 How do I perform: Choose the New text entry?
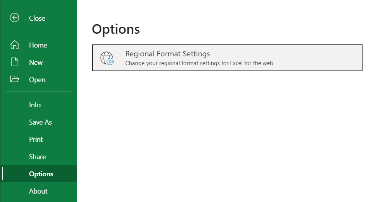point(36,62)
